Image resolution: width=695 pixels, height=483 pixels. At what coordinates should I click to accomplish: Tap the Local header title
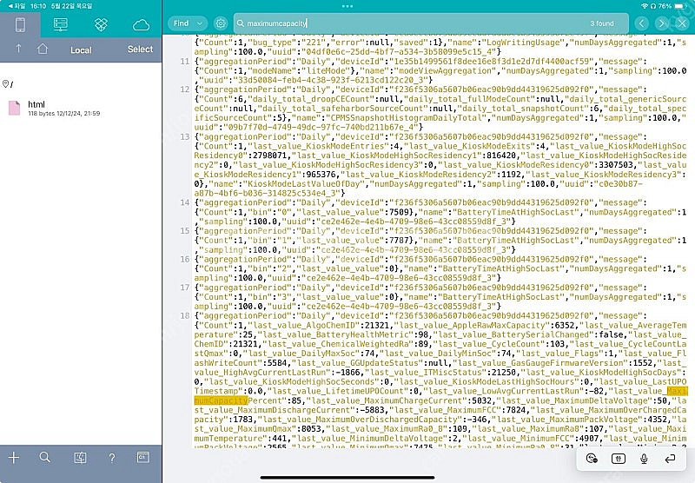pos(81,50)
